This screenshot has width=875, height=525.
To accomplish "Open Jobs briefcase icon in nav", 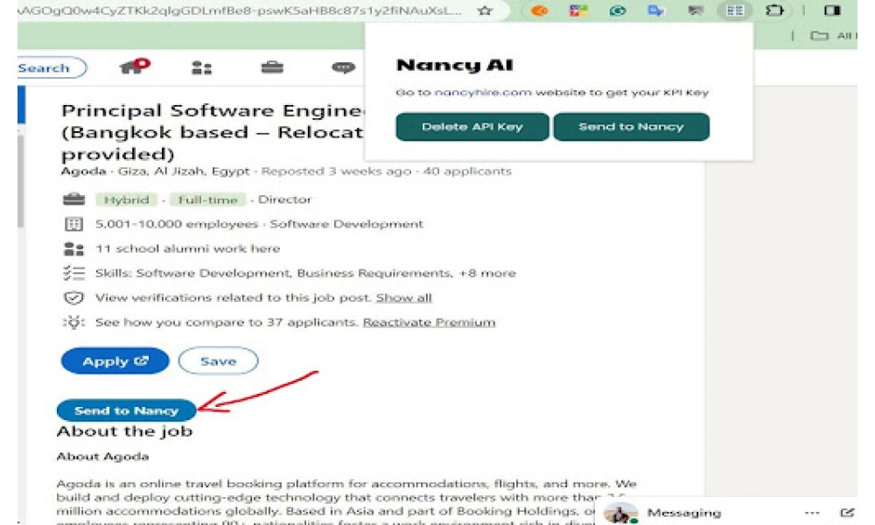I will 272,67.
